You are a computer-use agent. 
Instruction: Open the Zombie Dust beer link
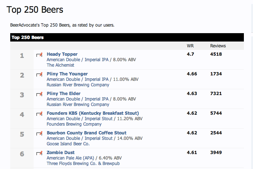[61, 152]
